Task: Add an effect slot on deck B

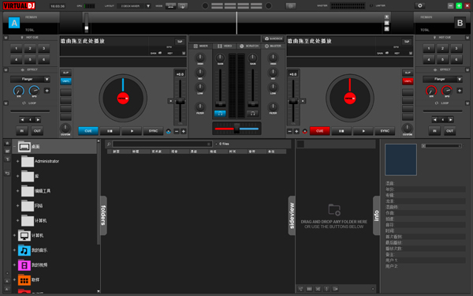Action: [x=460, y=91]
